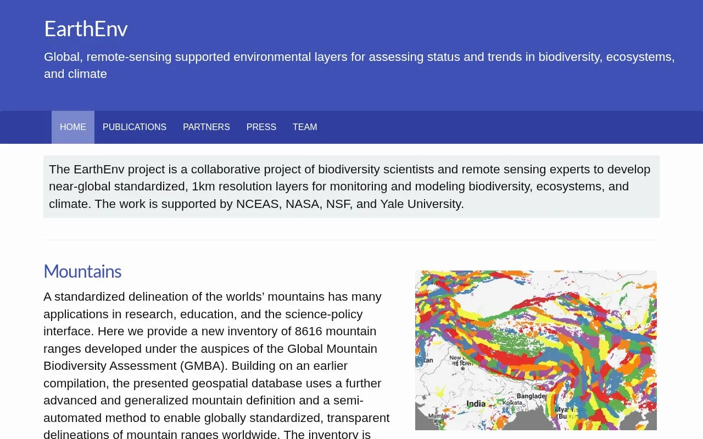Image resolution: width=703 pixels, height=439 pixels.
Task: Go to the PUBLICATIONS page
Action: point(135,127)
